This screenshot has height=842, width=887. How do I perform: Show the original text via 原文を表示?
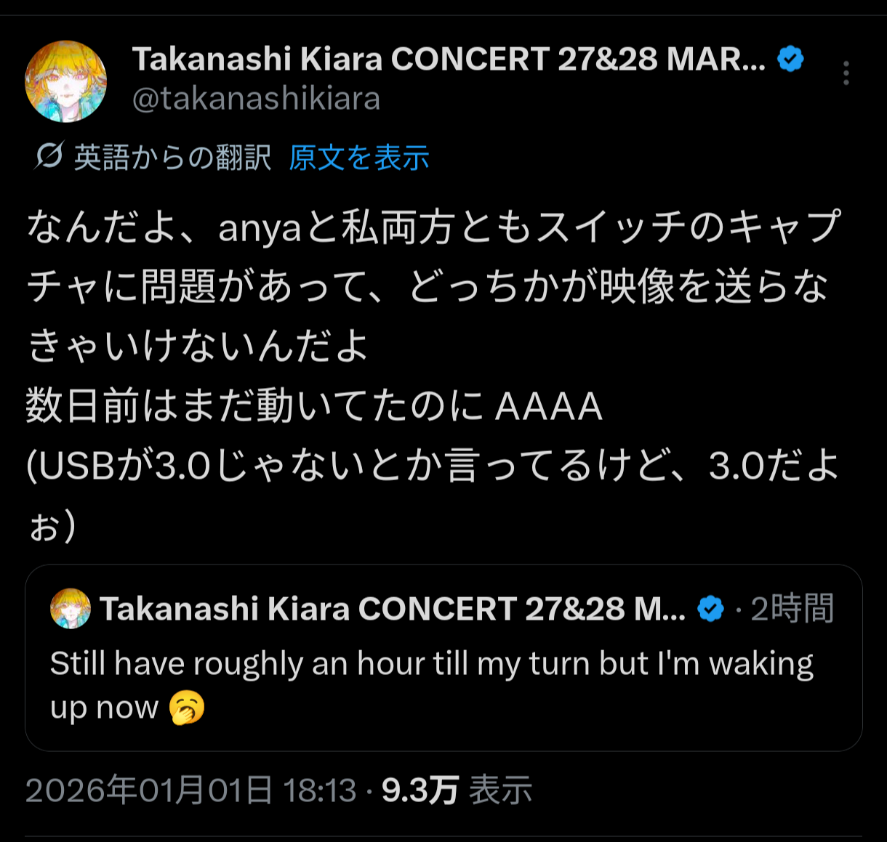359,157
